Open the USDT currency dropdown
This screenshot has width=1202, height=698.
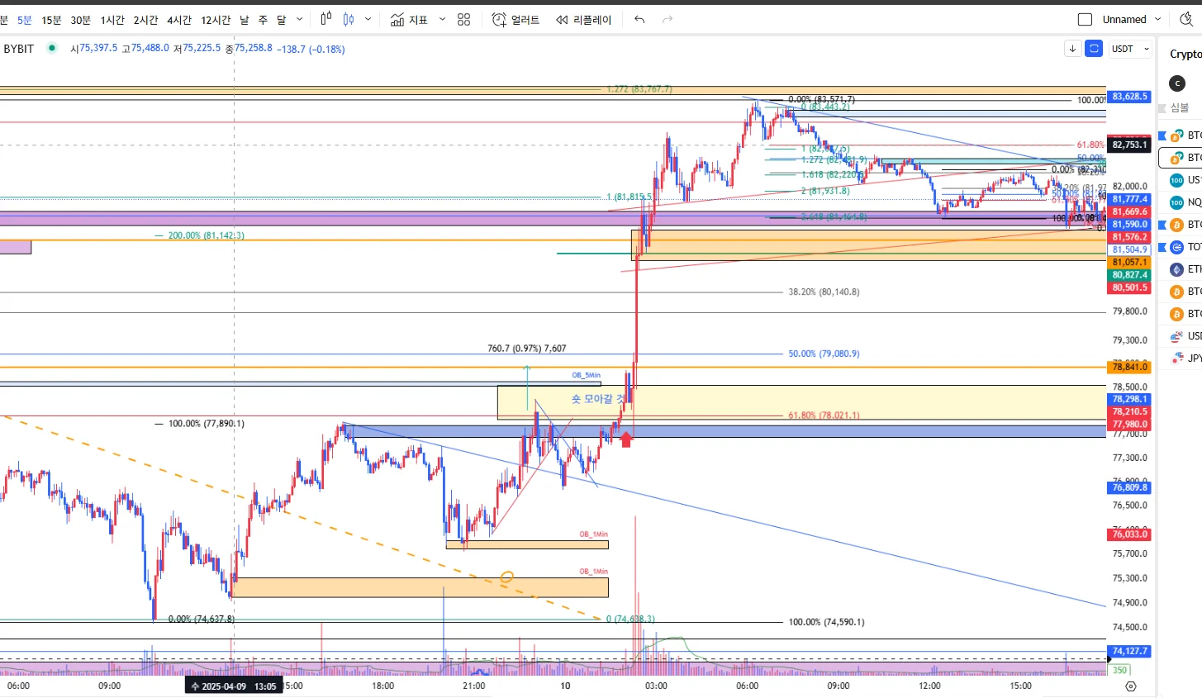point(1130,49)
